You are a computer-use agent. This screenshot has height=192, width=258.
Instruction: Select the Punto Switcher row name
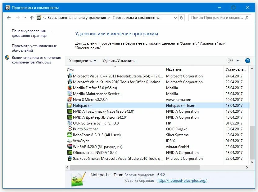(x=85, y=129)
